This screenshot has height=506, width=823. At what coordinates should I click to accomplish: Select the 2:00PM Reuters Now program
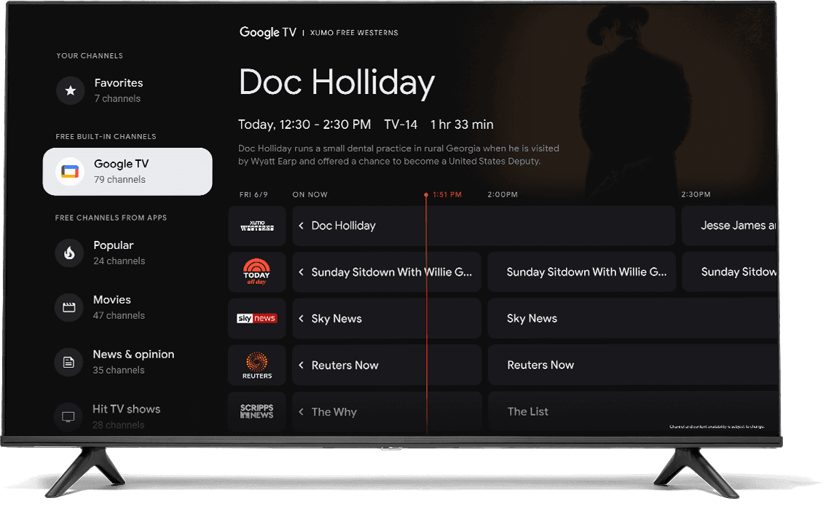pos(632,365)
